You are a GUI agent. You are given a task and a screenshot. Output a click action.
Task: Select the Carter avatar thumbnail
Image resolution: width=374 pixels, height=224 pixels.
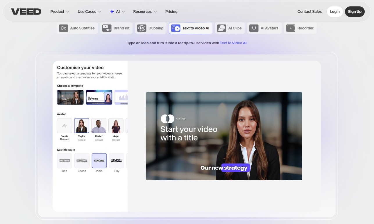tap(99, 126)
